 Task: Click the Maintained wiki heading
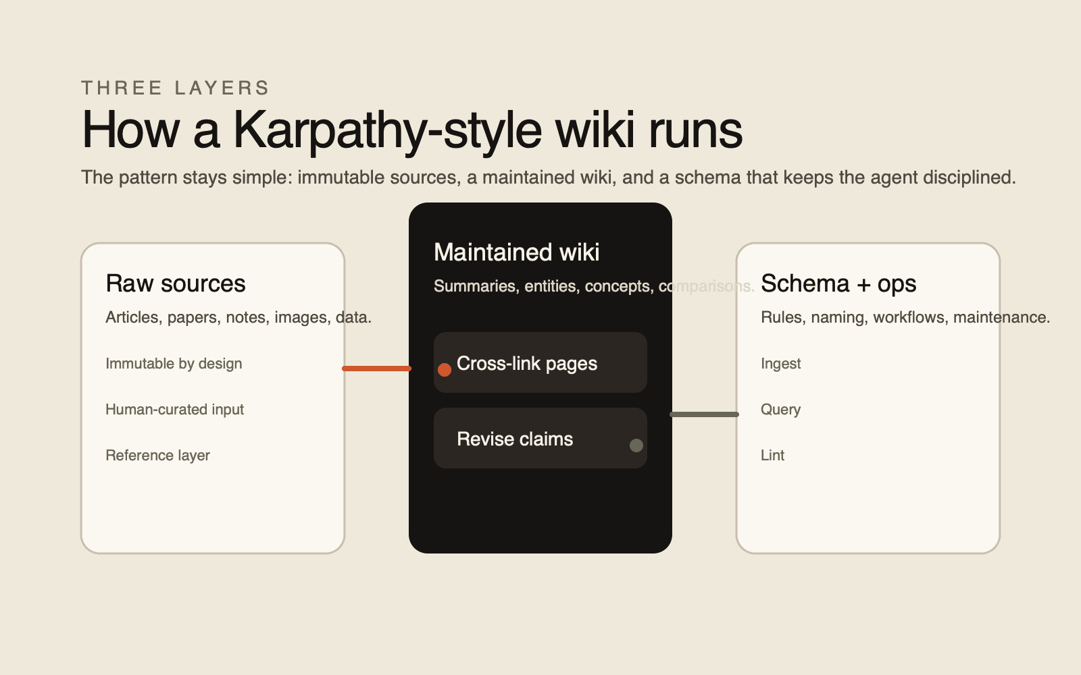click(516, 252)
